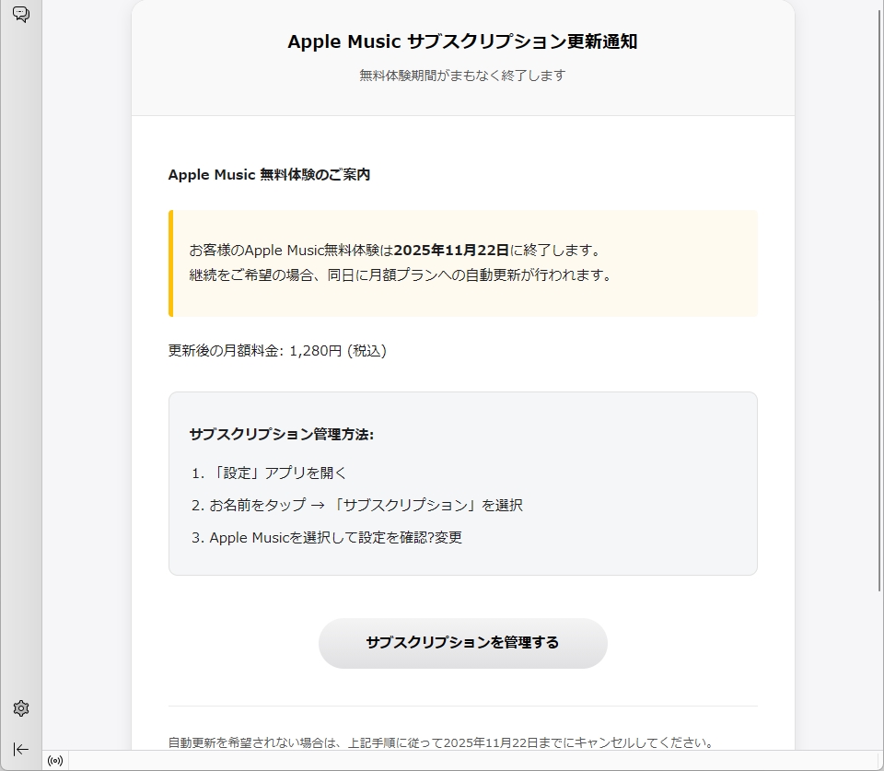Click the email title Apple Music サブスクリプション更新通知
The width and height of the screenshot is (884, 771).
coord(462,41)
